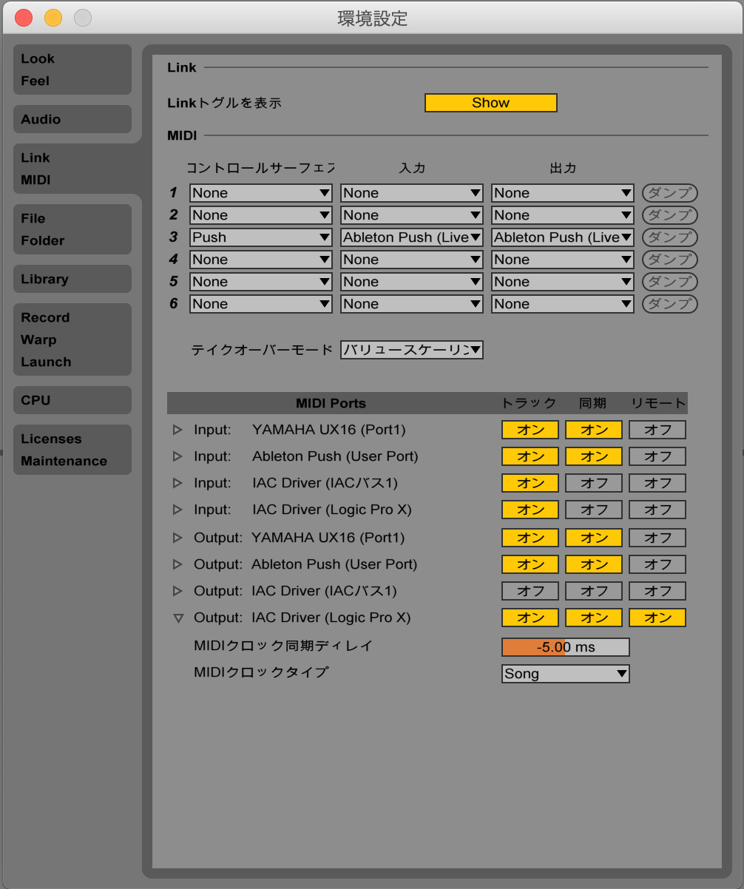
Task: Open the Ableton Push input dropdown in row 3
Action: [x=412, y=237]
